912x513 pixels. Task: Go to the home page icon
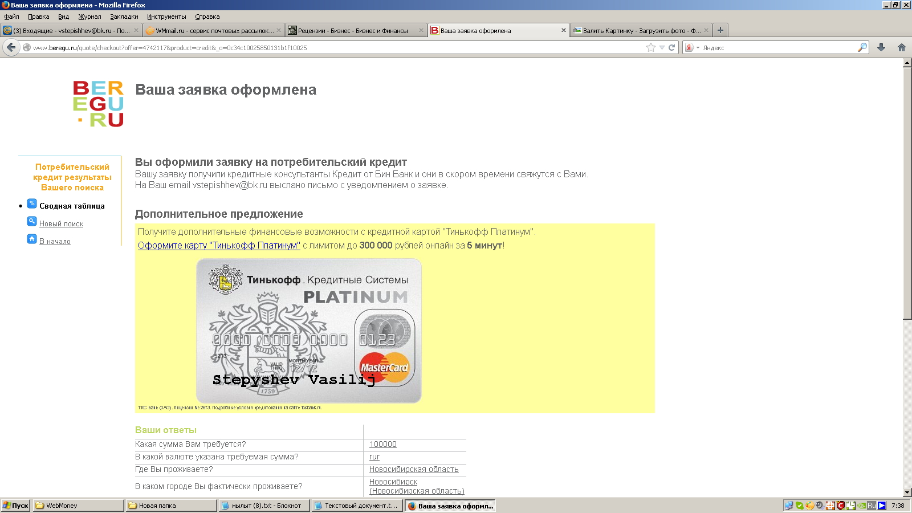pos(902,48)
